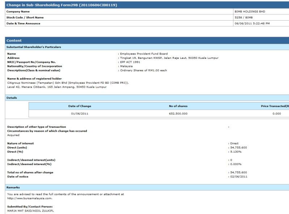Click the Date of Change column header
Screen dimensions: 289x214
(80, 106)
